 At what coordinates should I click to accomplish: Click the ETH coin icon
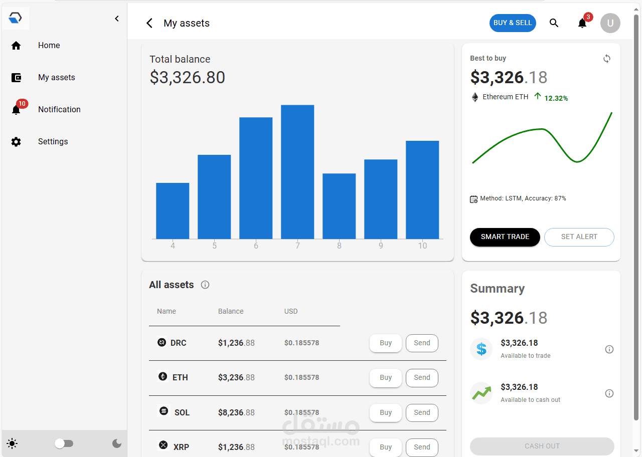point(163,376)
